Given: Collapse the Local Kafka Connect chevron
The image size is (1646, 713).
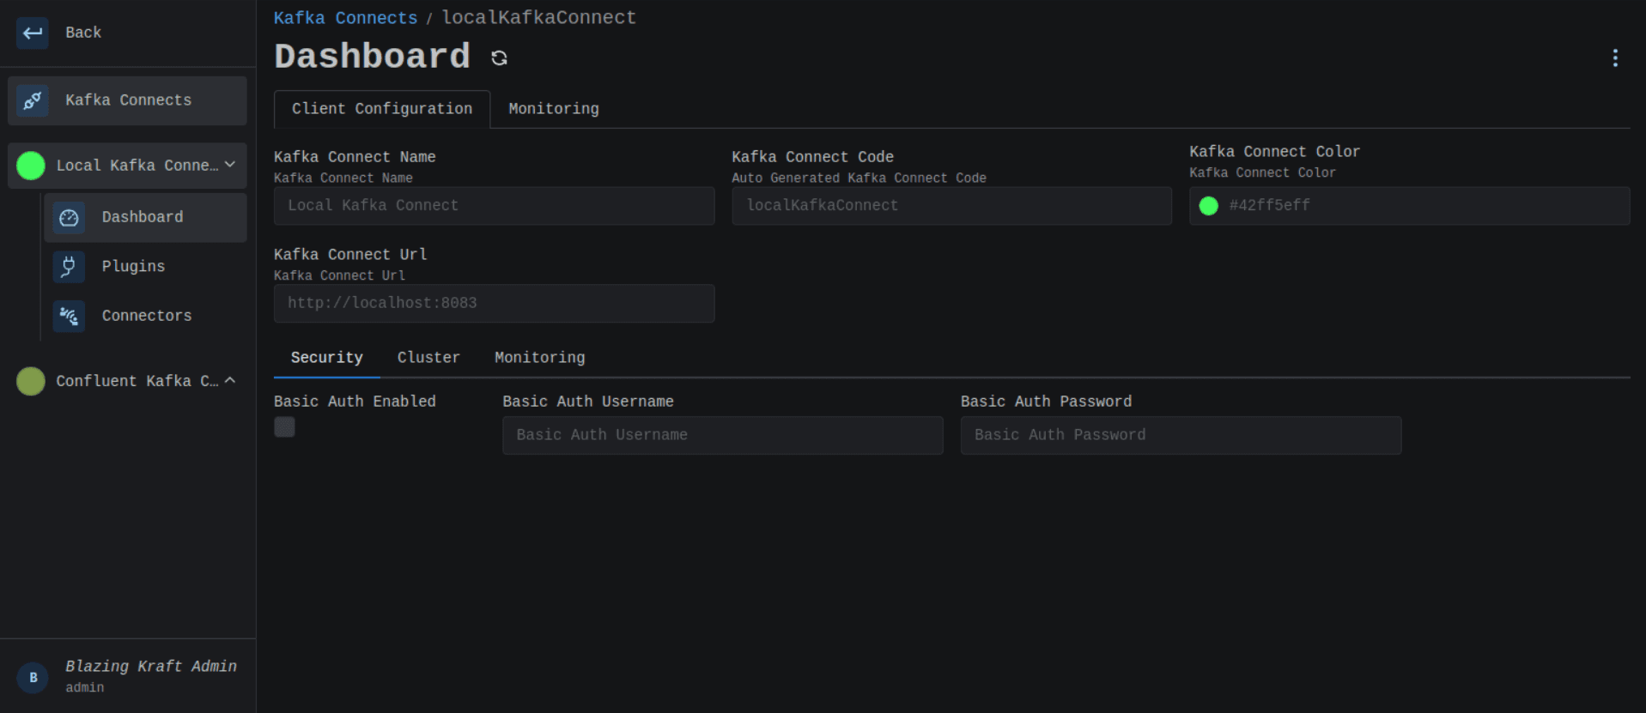Looking at the screenshot, I should tap(230, 165).
